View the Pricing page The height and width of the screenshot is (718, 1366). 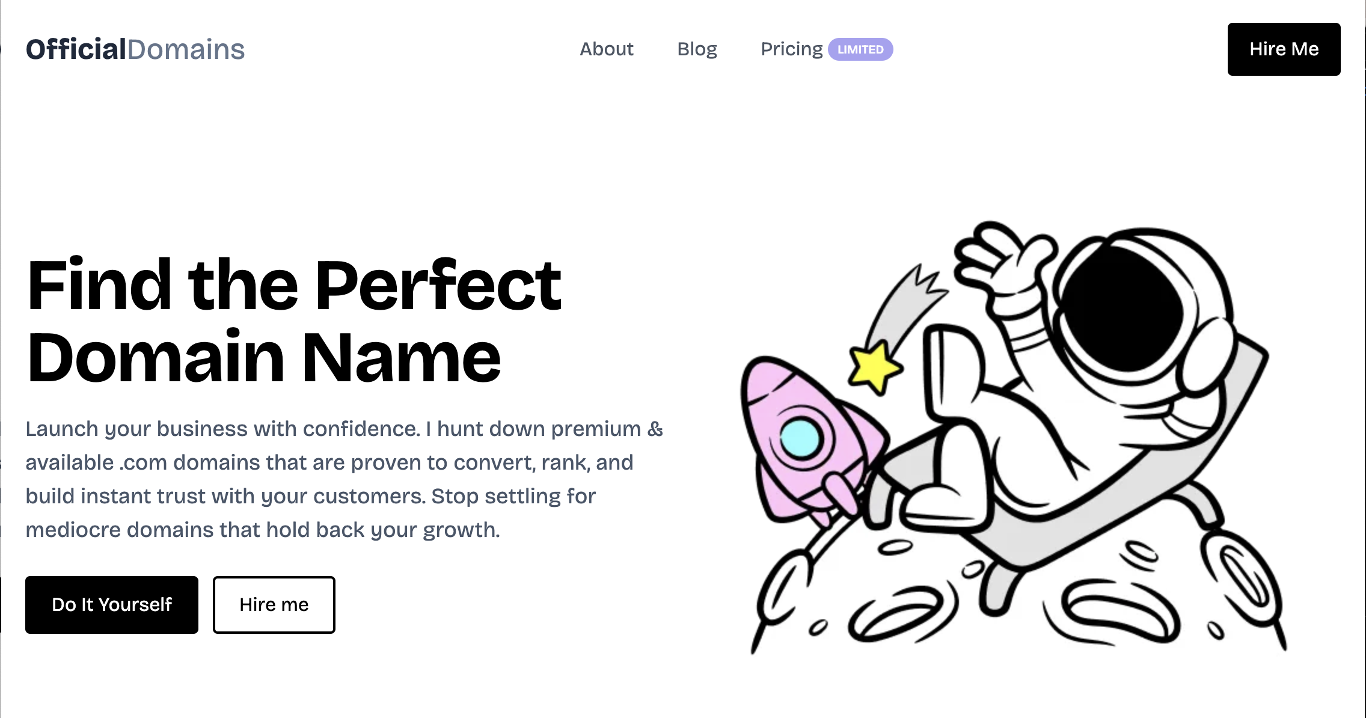791,49
